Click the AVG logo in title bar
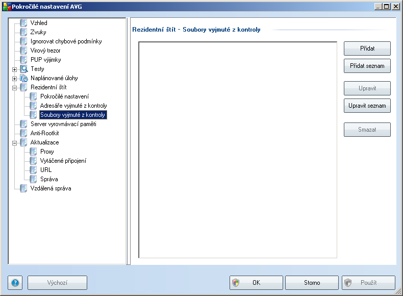403x296 pixels. [x=7, y=7]
